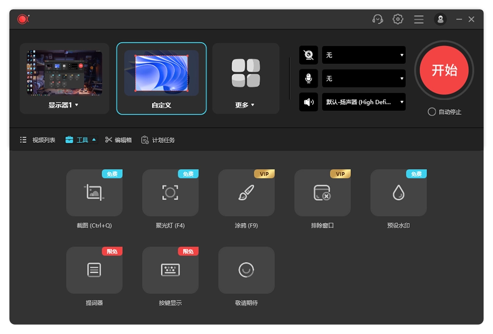Click the customer support headset icon
Image resolution: width=493 pixels, height=334 pixels.
(x=378, y=19)
